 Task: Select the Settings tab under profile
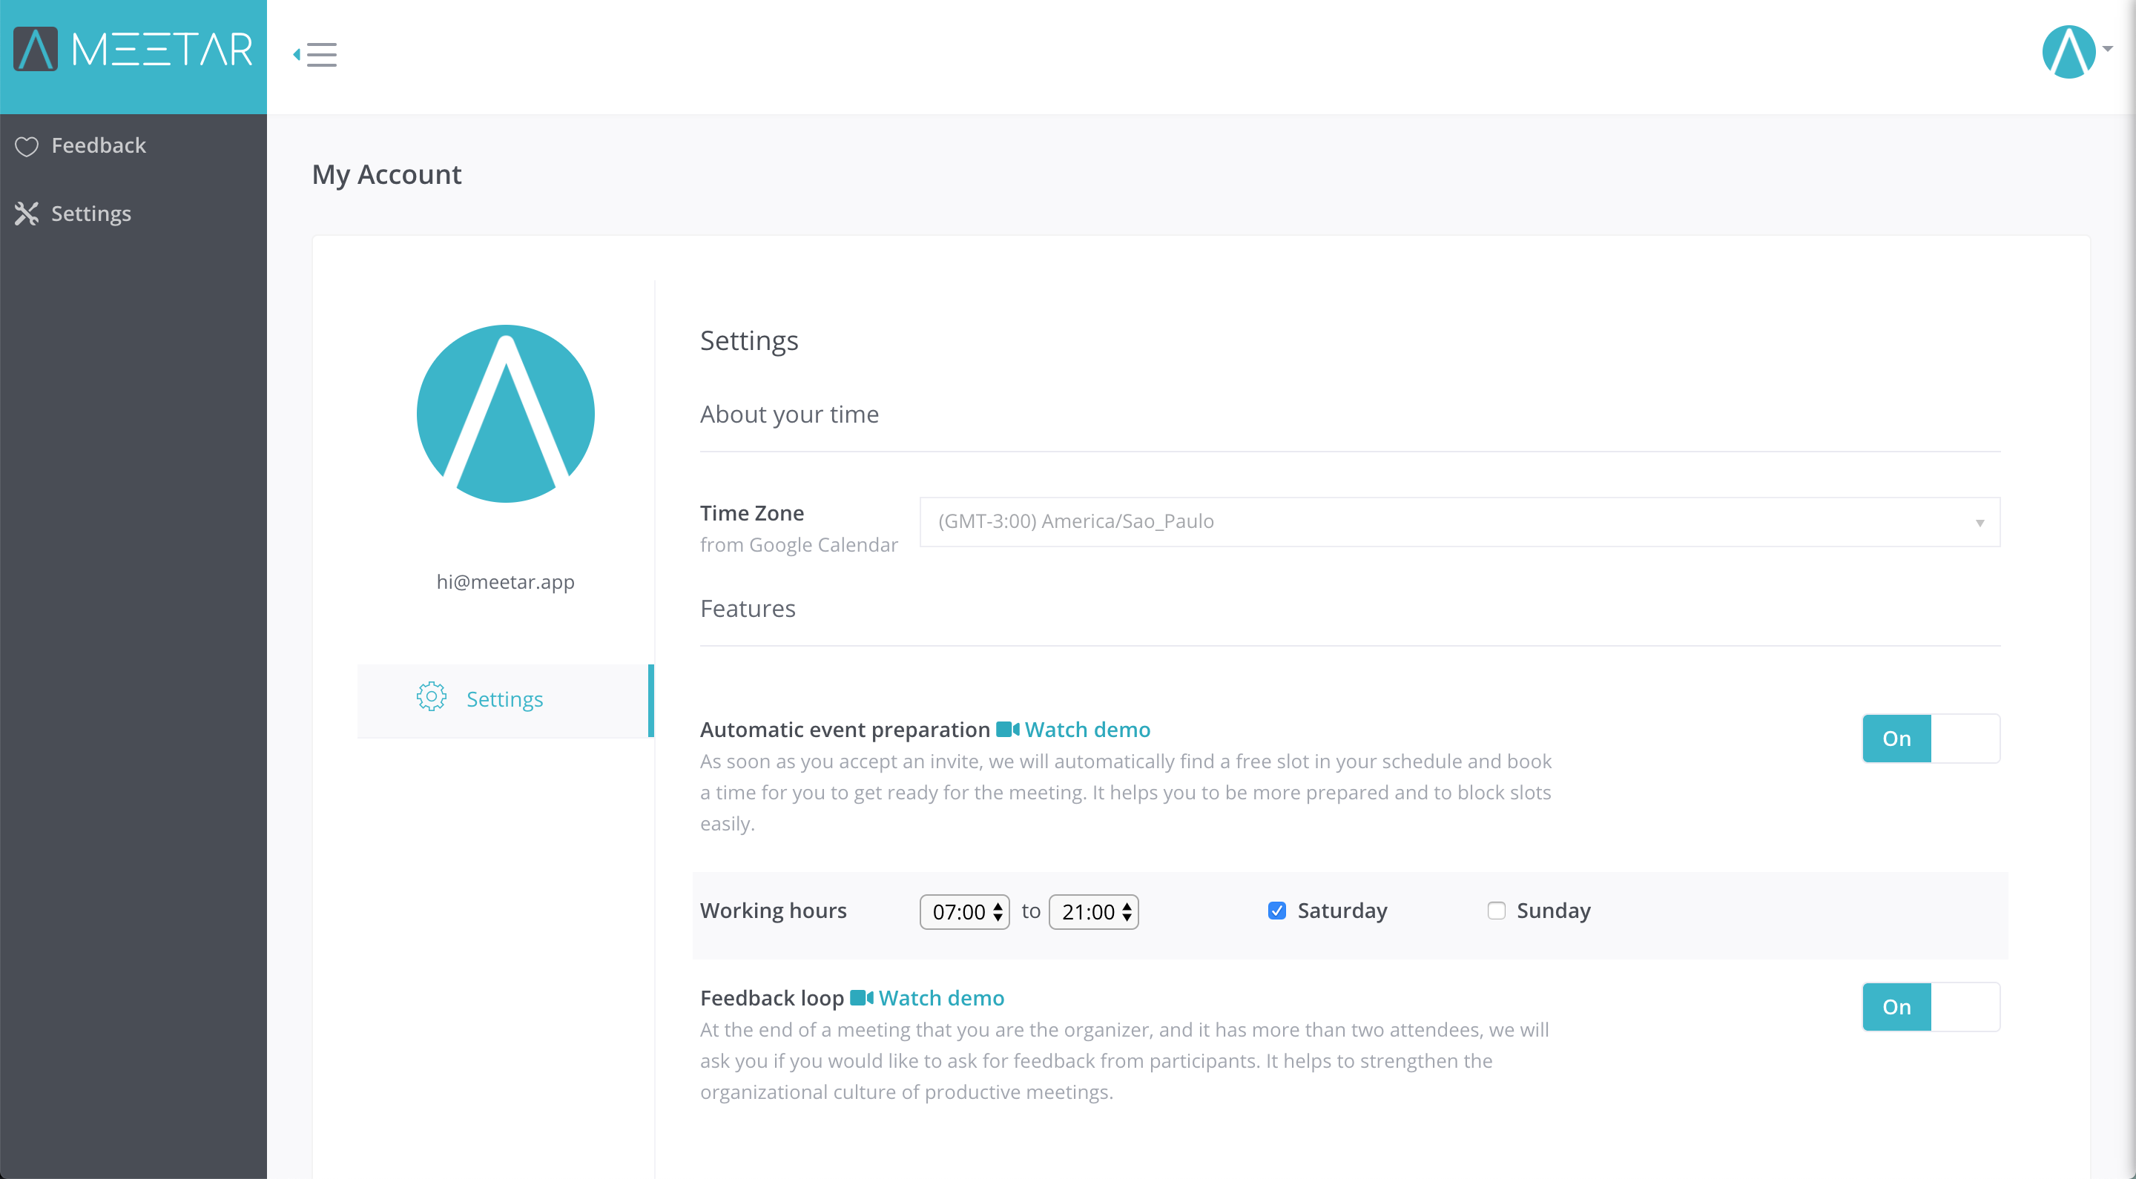[x=504, y=699]
